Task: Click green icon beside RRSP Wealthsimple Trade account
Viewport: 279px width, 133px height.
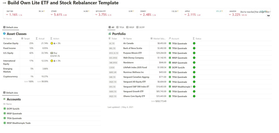Action: tap(5, 123)
